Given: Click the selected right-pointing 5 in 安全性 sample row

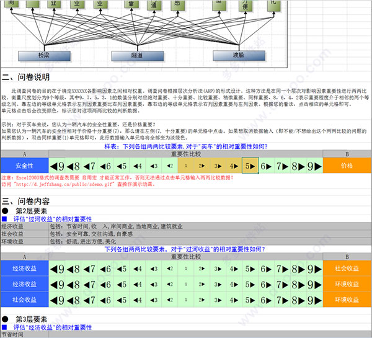Looking at the screenshot, I should click(x=250, y=166).
